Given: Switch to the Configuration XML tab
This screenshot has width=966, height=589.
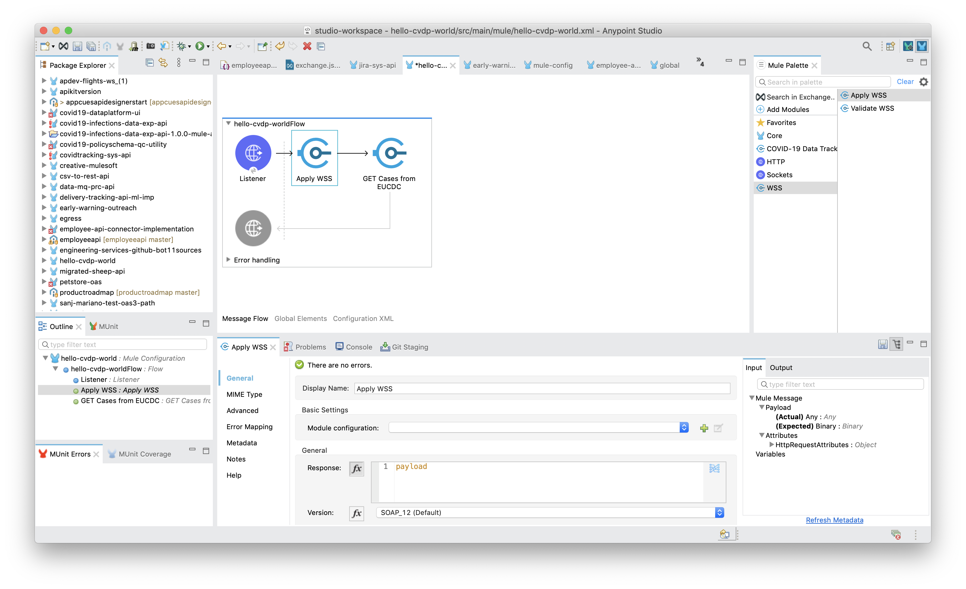Looking at the screenshot, I should pos(363,318).
